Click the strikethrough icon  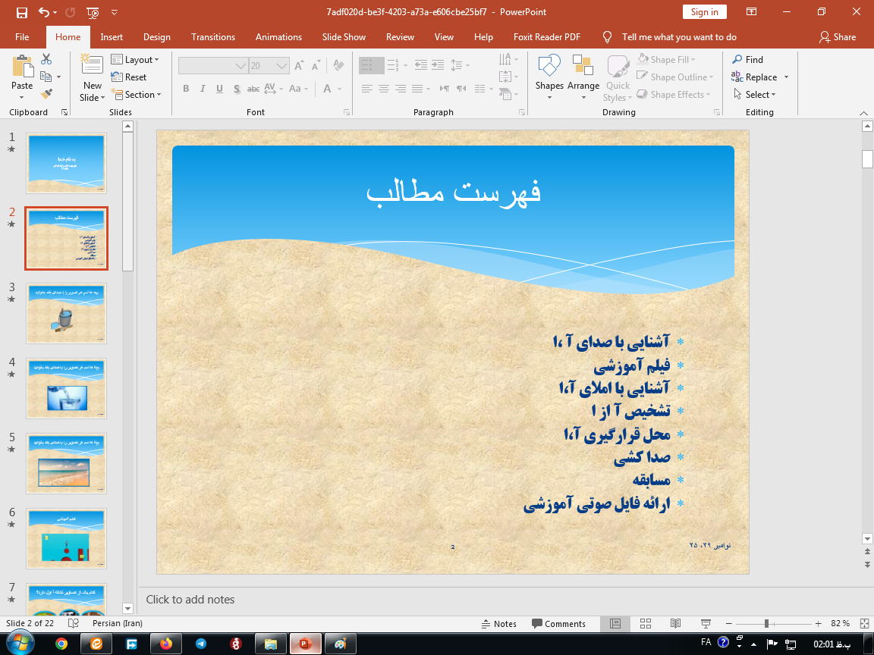253,89
